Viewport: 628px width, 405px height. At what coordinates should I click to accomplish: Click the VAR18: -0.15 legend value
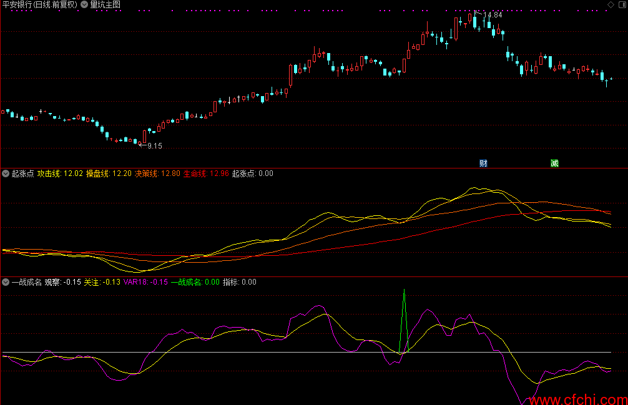pos(146,282)
